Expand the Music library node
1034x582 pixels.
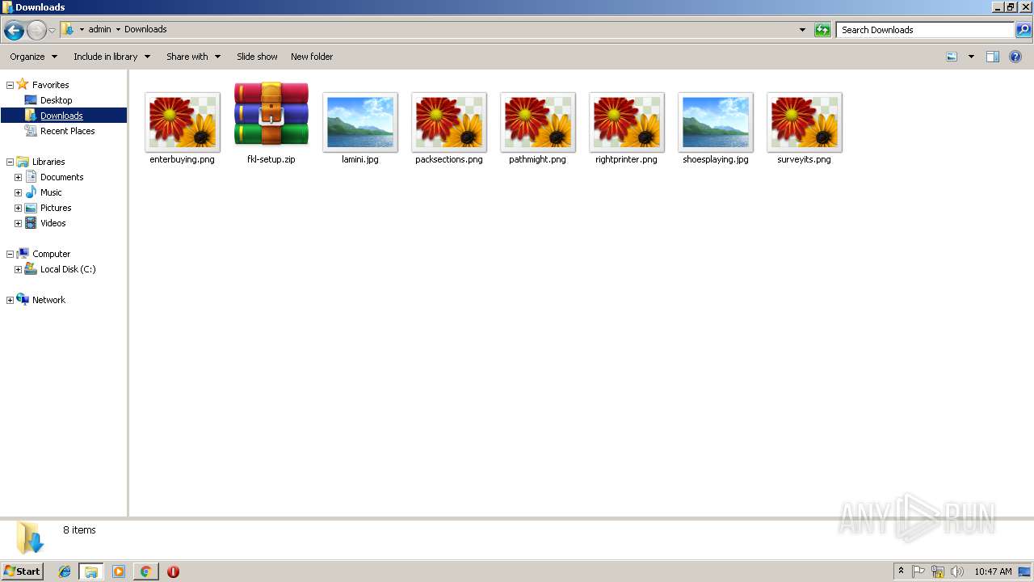[18, 192]
